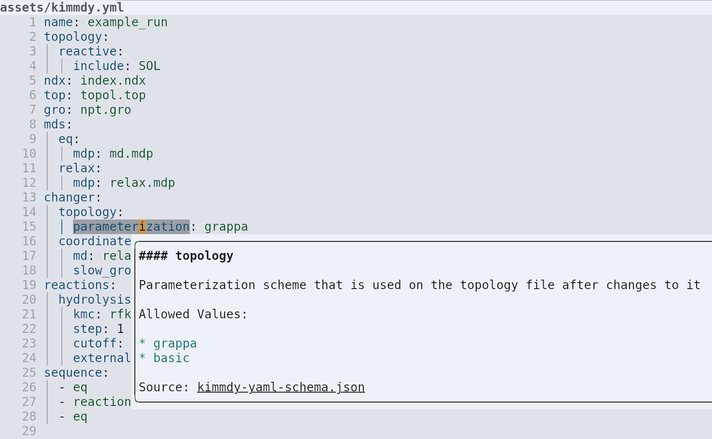Select the highlighted parameterization key
The width and height of the screenshot is (712, 439).
coord(131,226)
